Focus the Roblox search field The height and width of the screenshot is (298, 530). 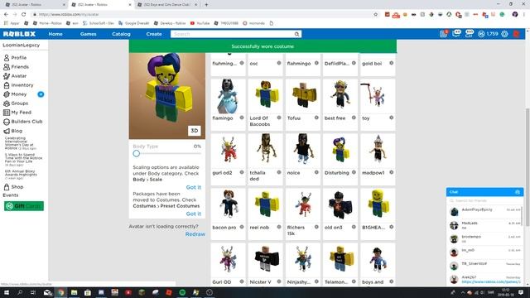point(232,34)
